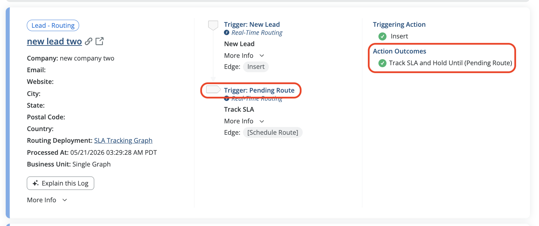The width and height of the screenshot is (539, 226).
Task: Click the Insert edge pill
Action: coord(256,67)
